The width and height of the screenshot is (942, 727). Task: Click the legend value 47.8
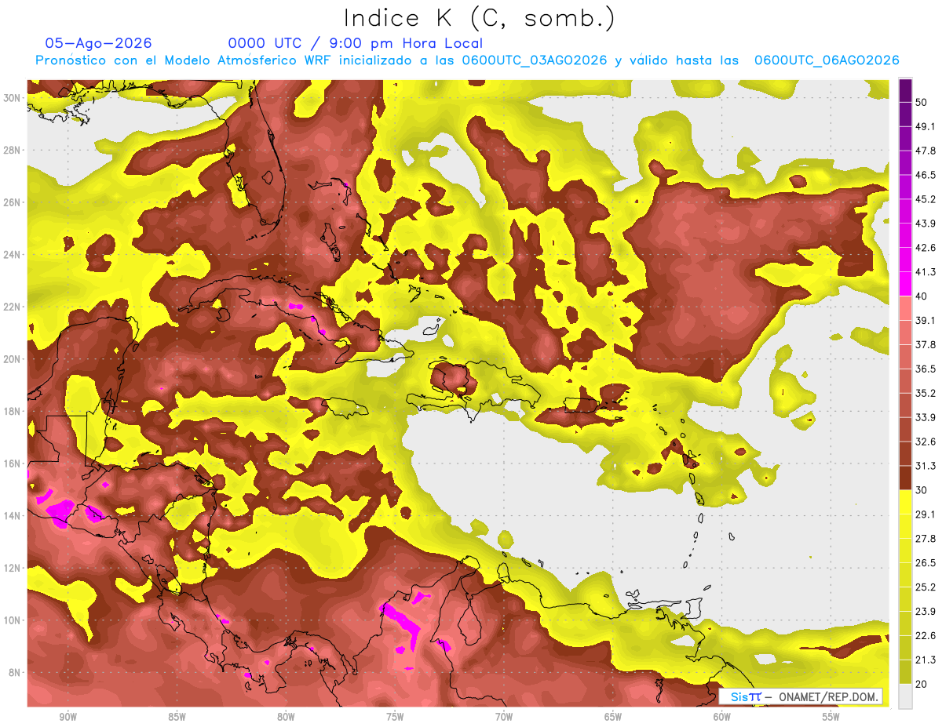click(925, 151)
